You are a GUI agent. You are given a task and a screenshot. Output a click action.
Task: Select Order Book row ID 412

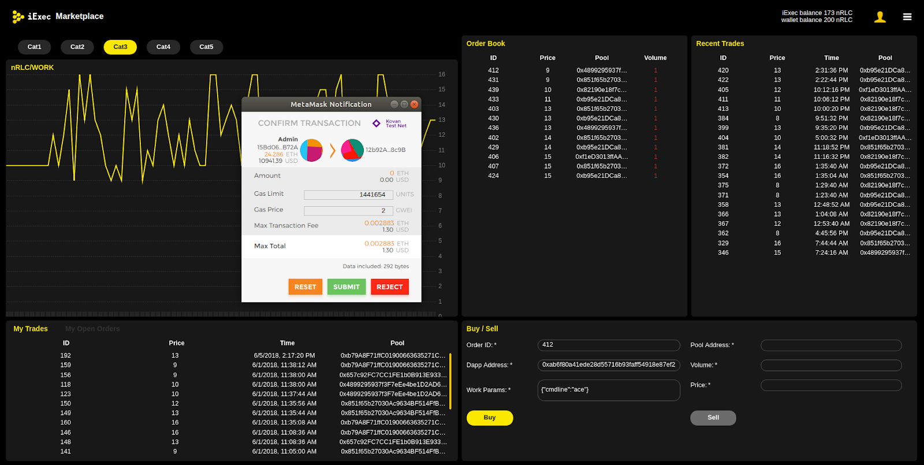coord(575,70)
